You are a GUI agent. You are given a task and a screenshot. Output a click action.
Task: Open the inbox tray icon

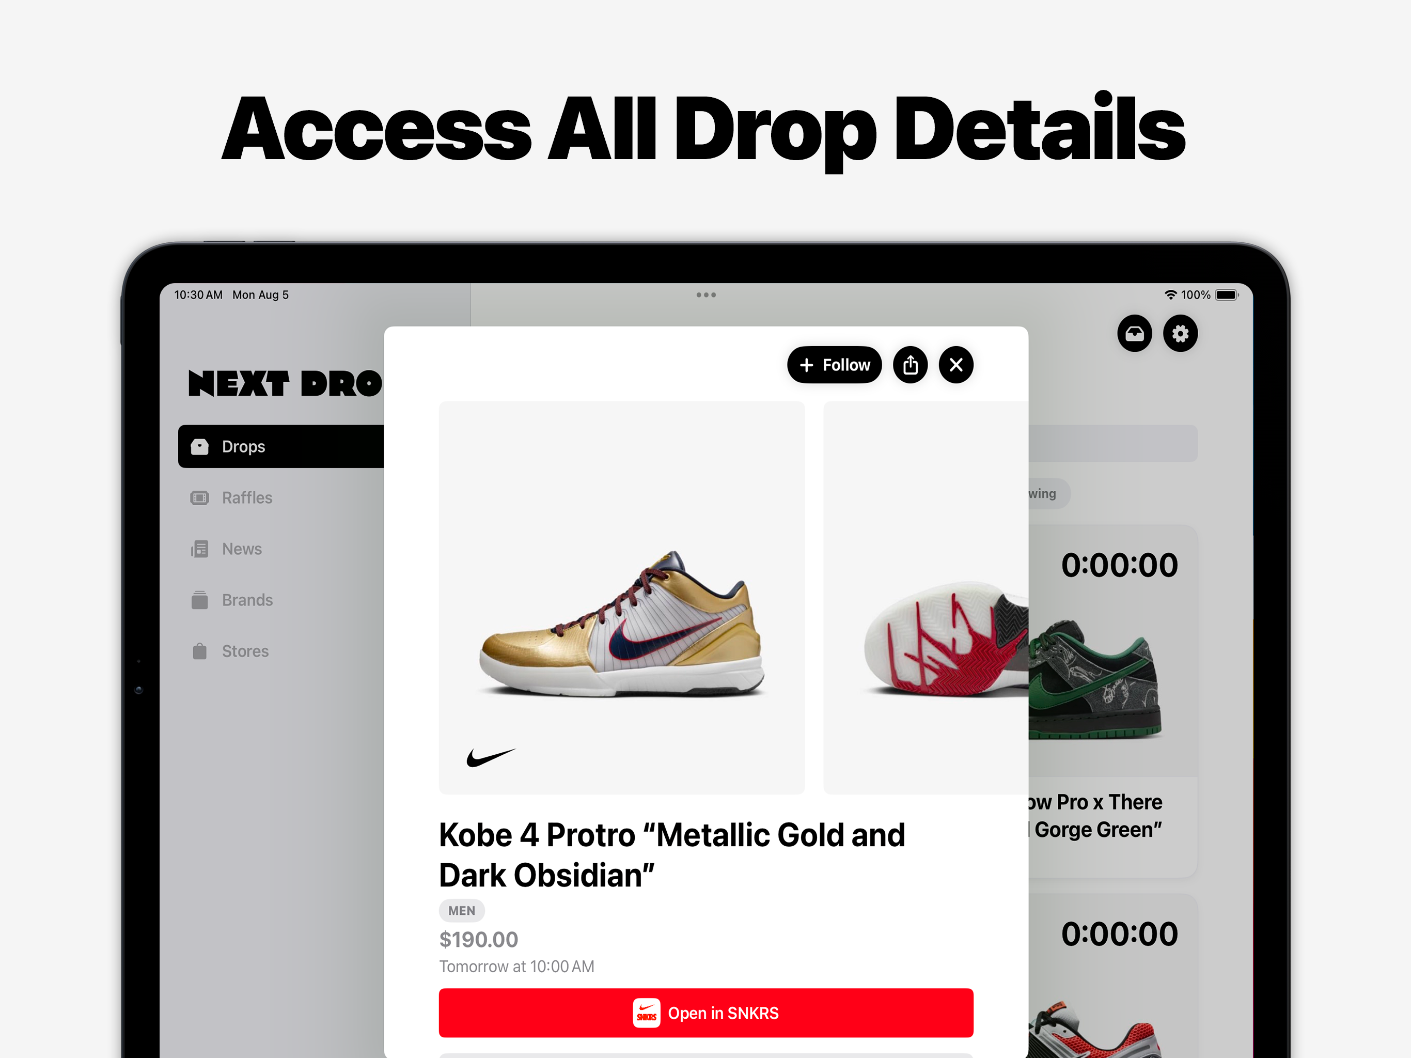click(1134, 333)
